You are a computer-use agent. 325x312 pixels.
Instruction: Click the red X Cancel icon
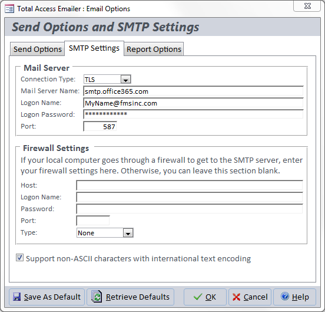click(x=236, y=297)
